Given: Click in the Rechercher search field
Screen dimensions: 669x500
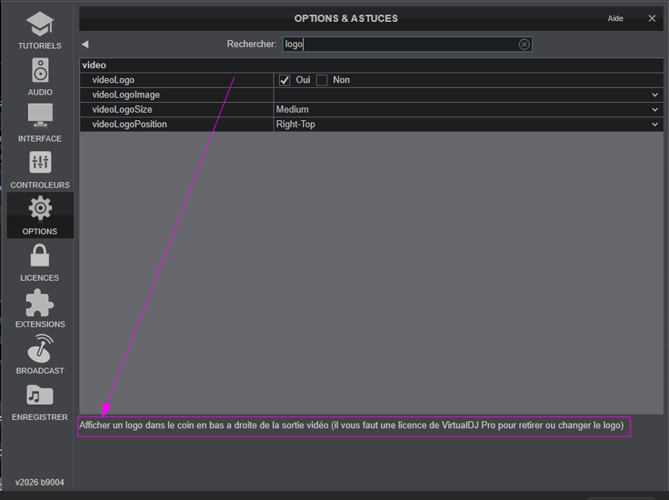Looking at the screenshot, I should pyautogui.click(x=401, y=45).
